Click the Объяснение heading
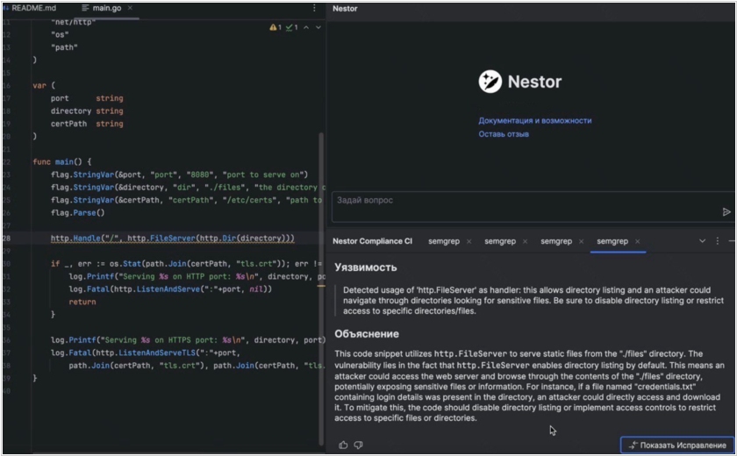The width and height of the screenshot is (737, 456). click(367, 334)
